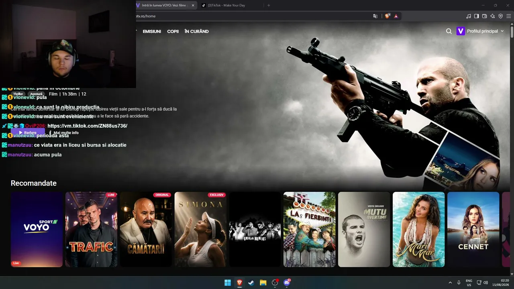Image resolution: width=514 pixels, height=289 pixels.
Task: Click the purple VOYO profile avatar
Action: click(x=461, y=31)
